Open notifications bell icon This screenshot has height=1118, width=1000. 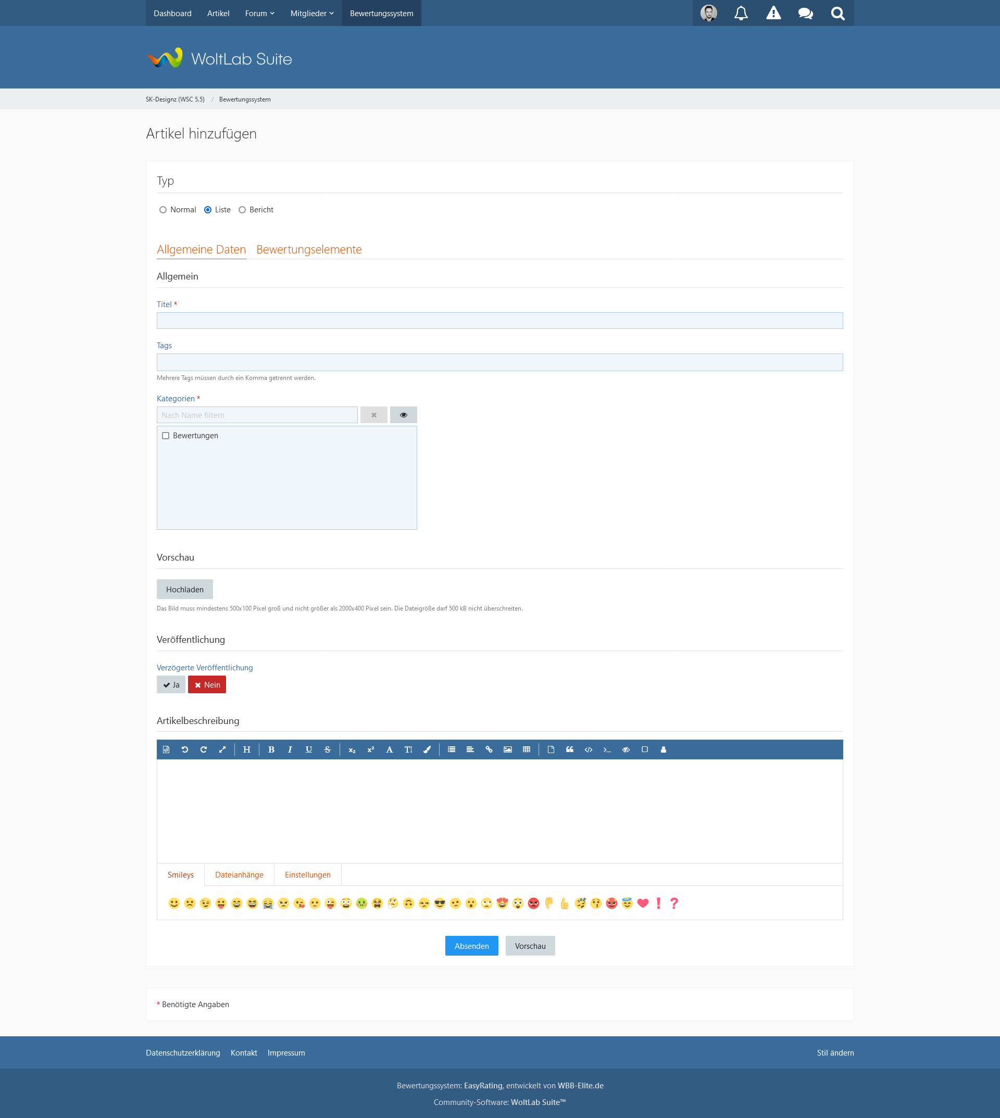point(741,13)
